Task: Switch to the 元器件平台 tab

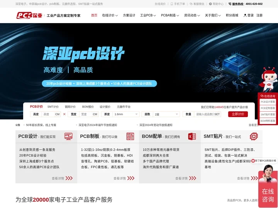Action: [x=124, y=107]
